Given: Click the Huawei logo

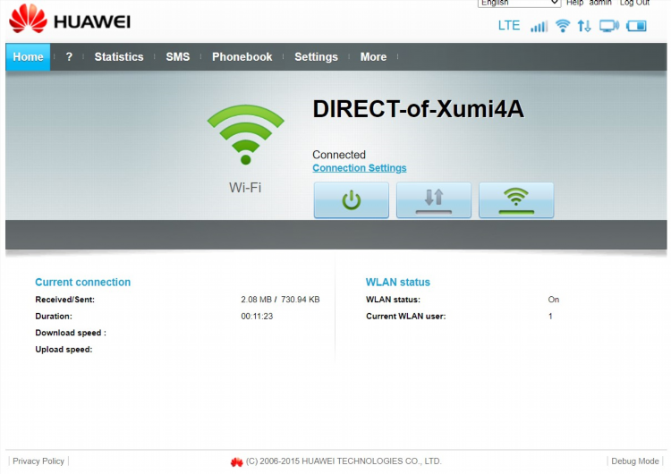Looking at the screenshot, I should [70, 20].
